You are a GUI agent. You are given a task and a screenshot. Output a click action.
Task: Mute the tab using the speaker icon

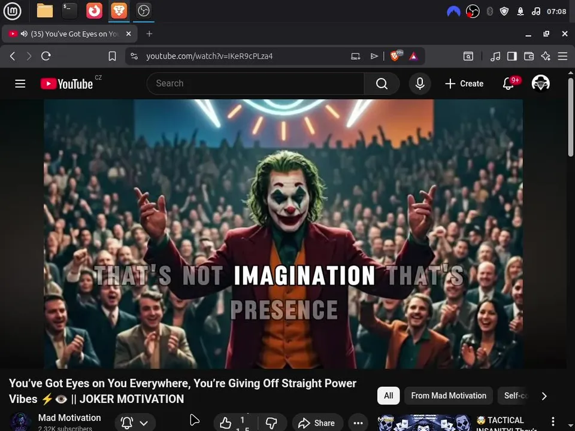click(x=24, y=34)
